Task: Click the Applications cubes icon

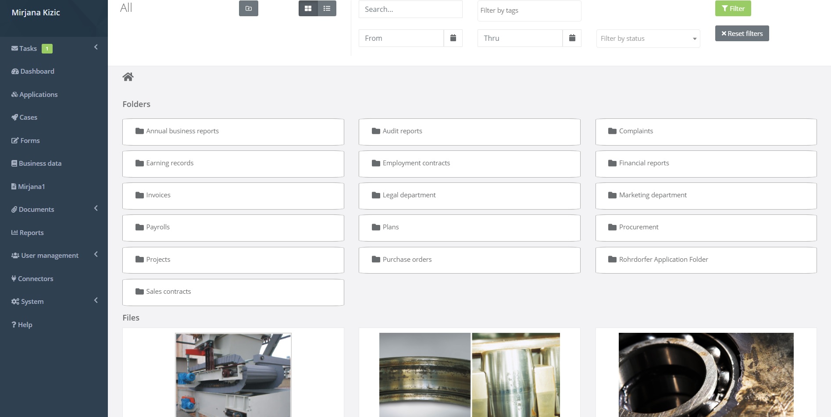Action: pyautogui.click(x=14, y=94)
